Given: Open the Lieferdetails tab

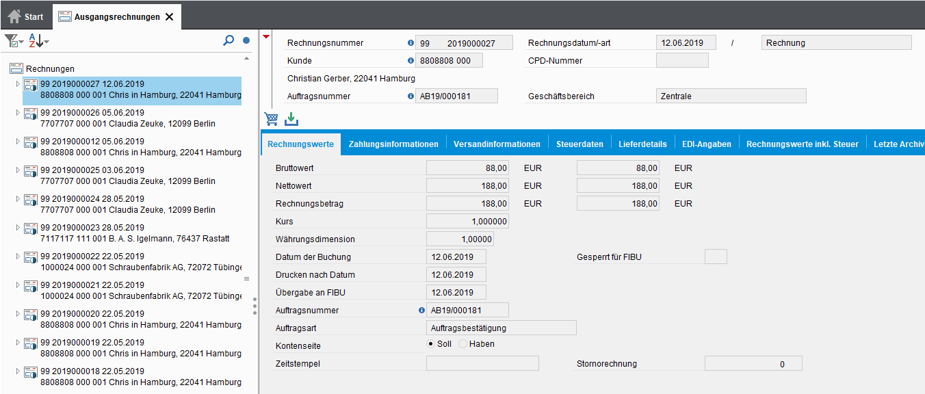Looking at the screenshot, I should tap(642, 144).
